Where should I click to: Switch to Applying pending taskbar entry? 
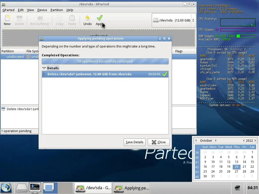131,188
